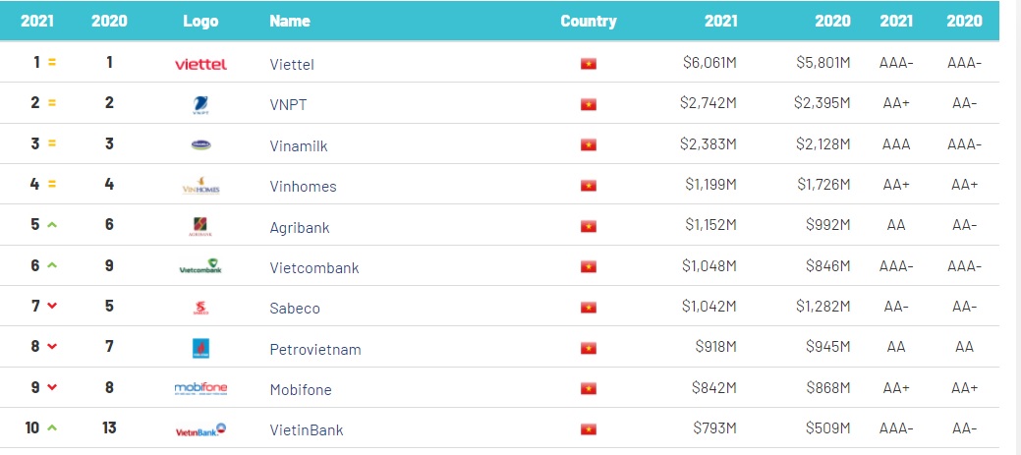This screenshot has height=455, width=1021.
Task: Click the Vietcombank logo
Action: (x=200, y=266)
